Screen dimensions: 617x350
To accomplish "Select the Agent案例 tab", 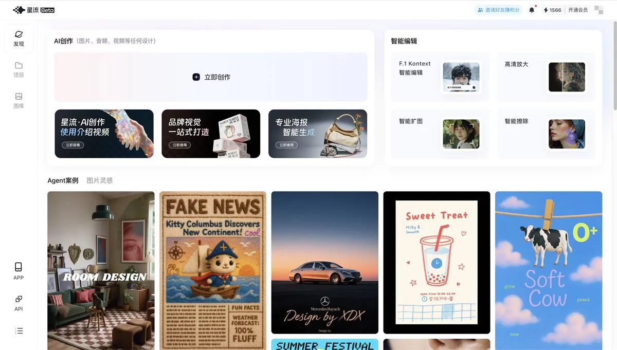I will pyautogui.click(x=63, y=180).
